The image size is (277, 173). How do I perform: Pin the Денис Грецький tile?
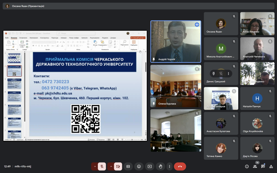point(214,74)
